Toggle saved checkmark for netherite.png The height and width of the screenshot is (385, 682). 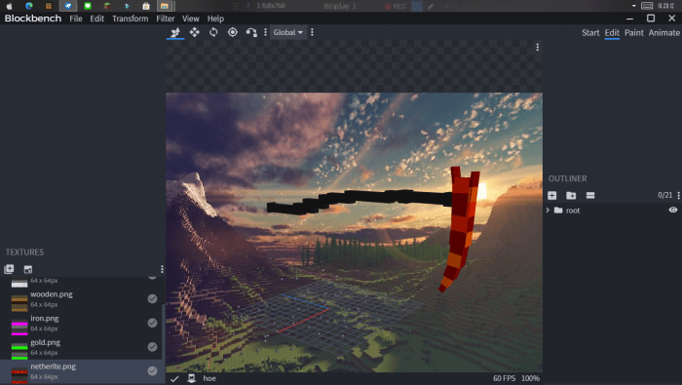point(152,371)
